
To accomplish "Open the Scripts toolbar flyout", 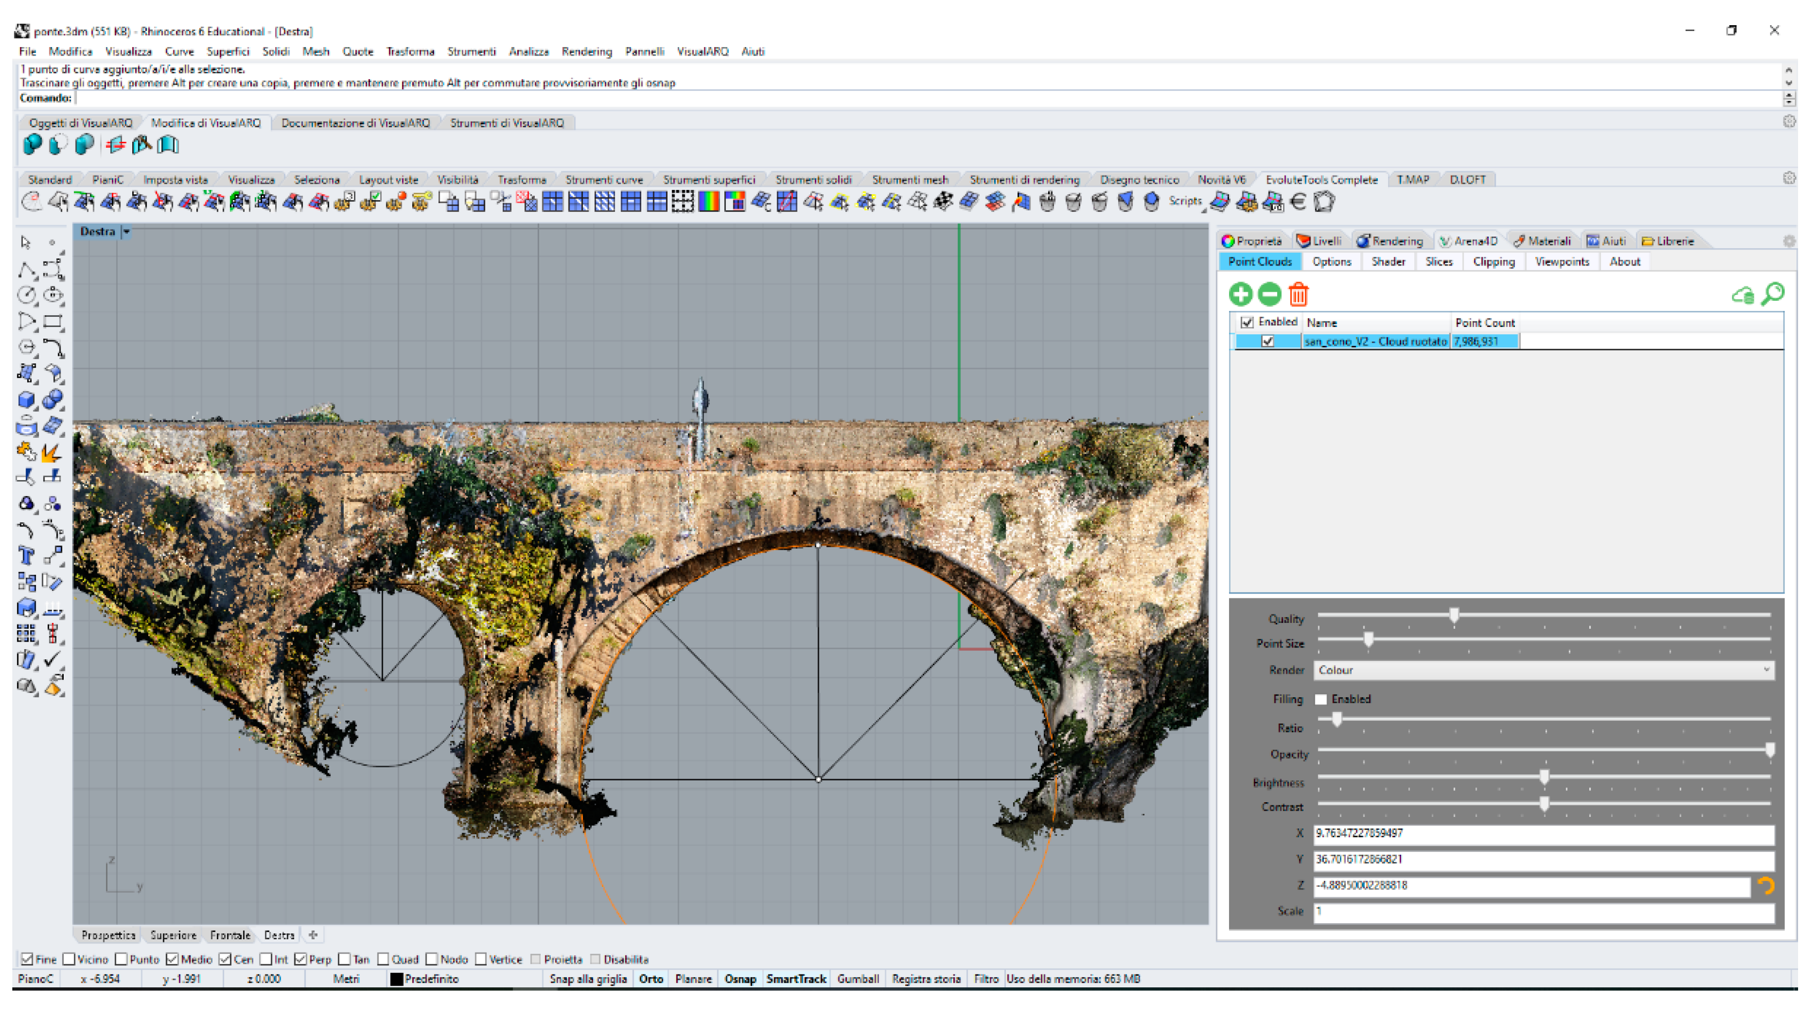I will point(1186,201).
